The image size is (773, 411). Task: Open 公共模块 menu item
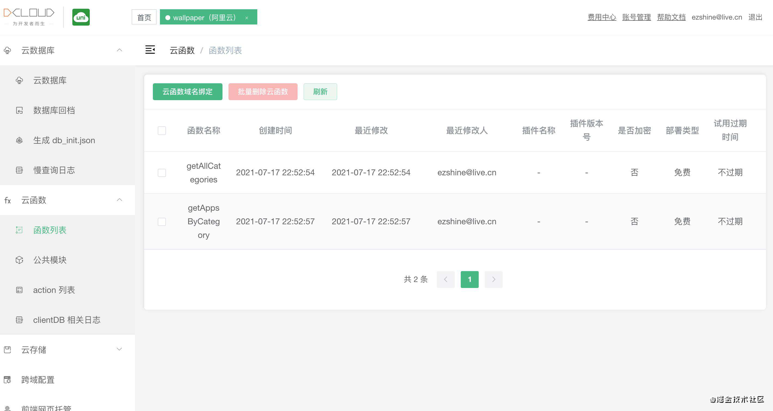[x=67, y=260]
